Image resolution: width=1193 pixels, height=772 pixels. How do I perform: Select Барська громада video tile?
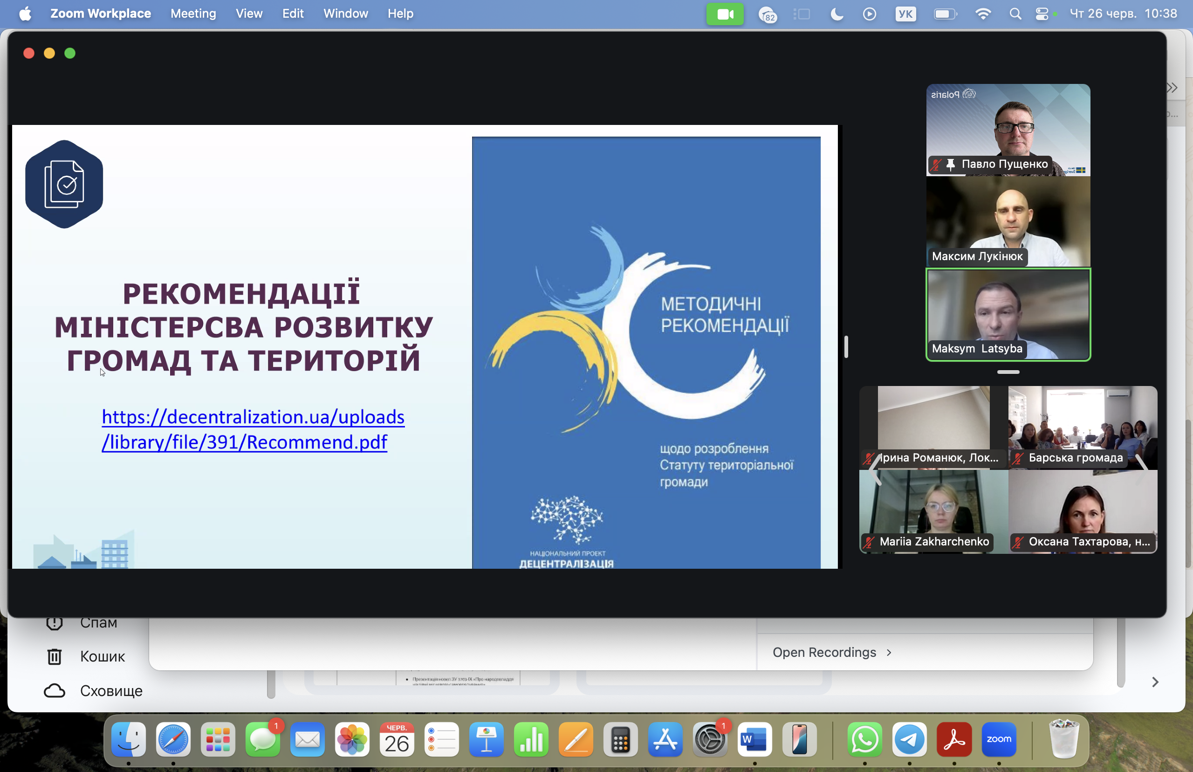[x=1082, y=427]
